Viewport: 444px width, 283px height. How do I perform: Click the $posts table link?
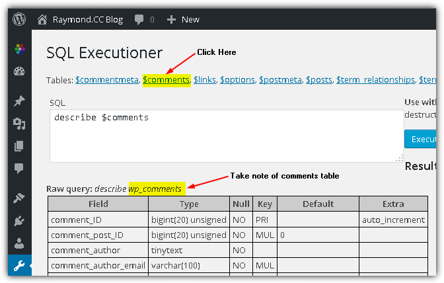coord(319,80)
